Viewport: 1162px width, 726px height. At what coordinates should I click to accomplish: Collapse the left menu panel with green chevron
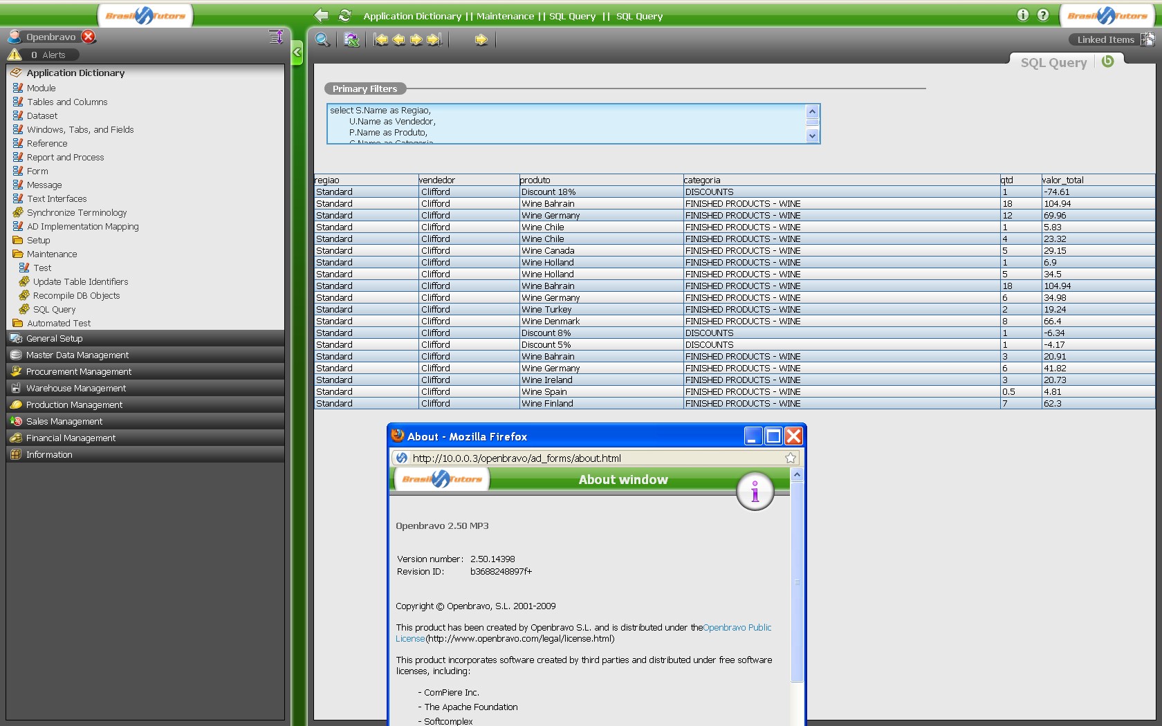(x=297, y=52)
